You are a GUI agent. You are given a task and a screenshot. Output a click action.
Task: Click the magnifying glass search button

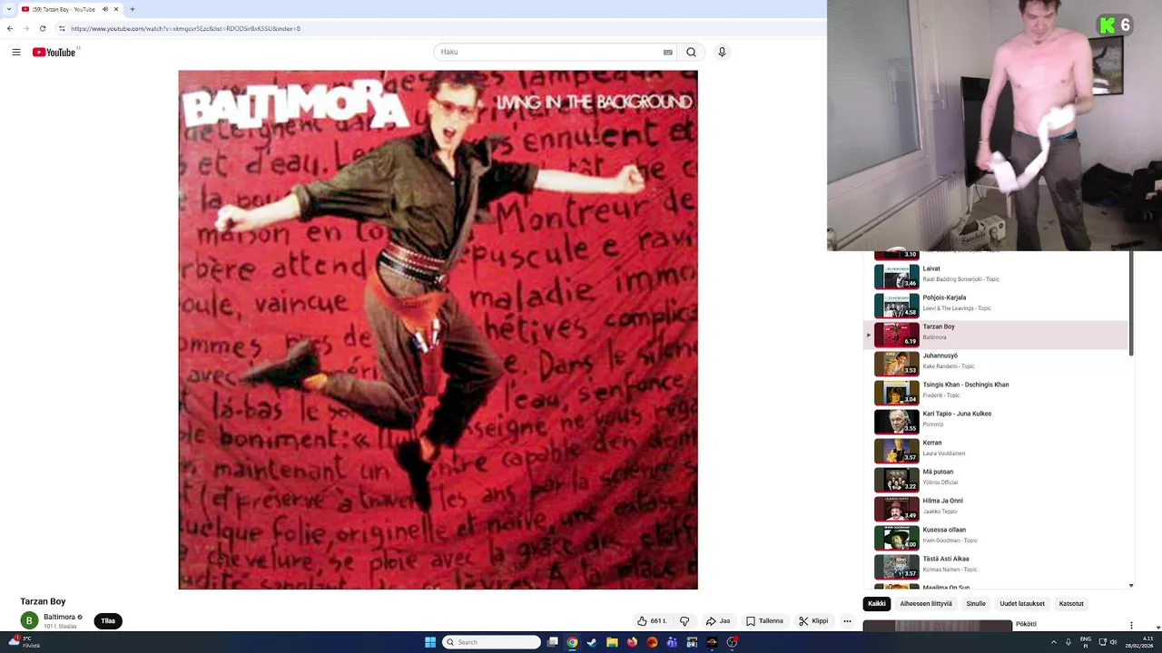point(691,52)
